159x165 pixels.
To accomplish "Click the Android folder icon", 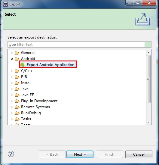I will [17, 59].
